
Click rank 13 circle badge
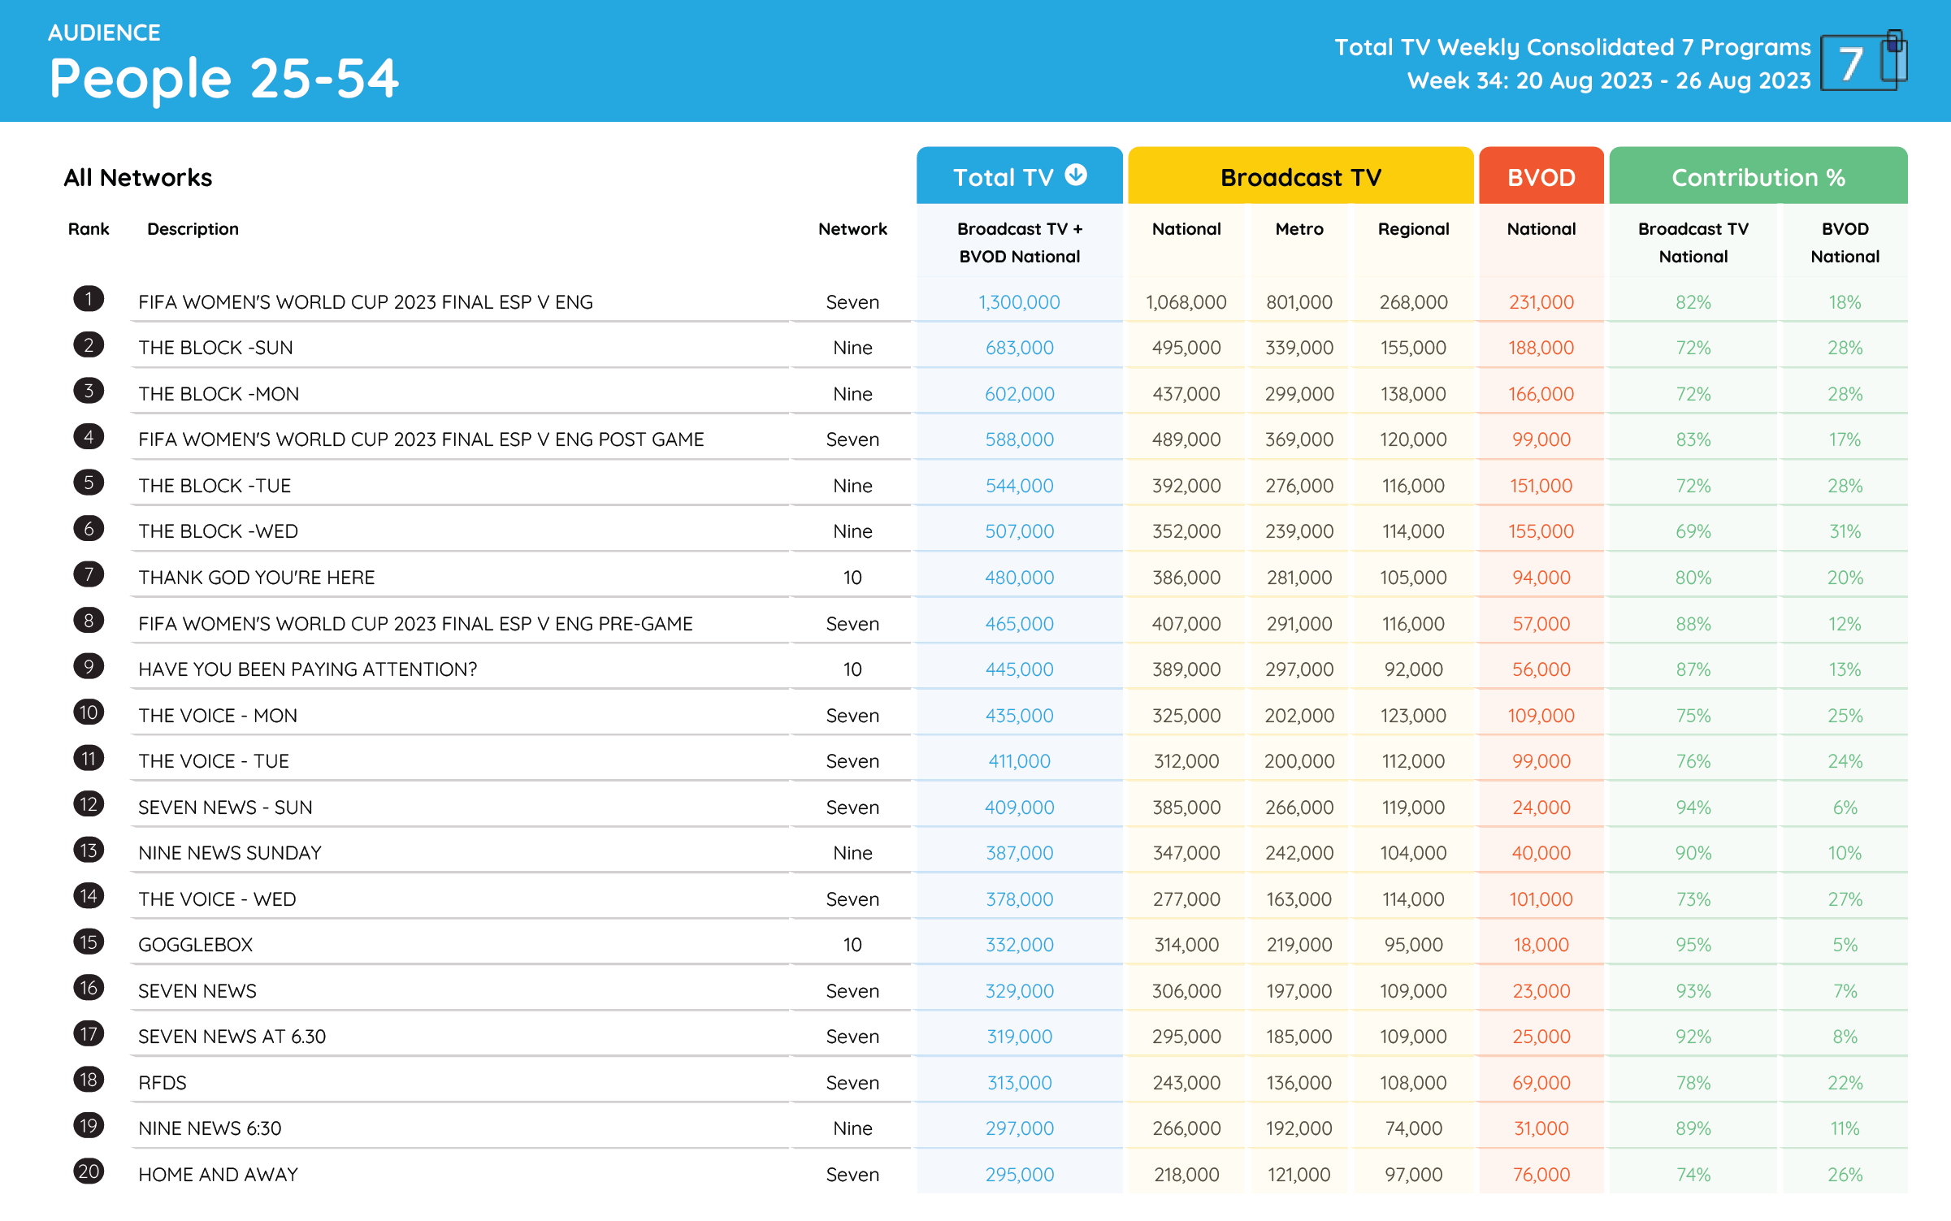coord(89,851)
